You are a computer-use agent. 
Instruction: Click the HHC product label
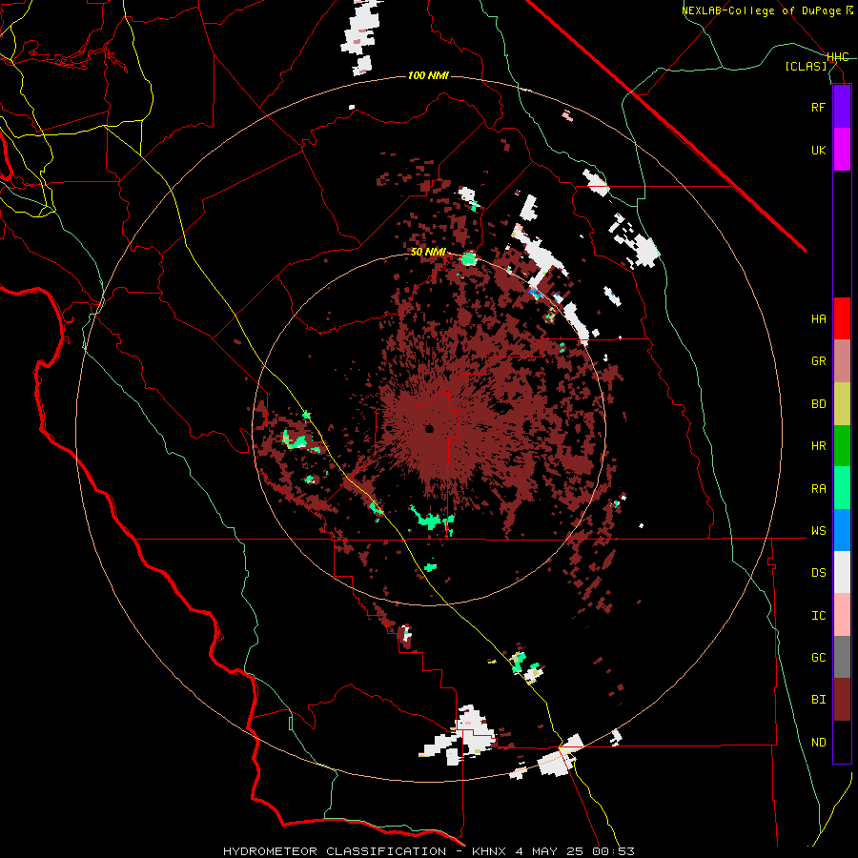click(838, 57)
